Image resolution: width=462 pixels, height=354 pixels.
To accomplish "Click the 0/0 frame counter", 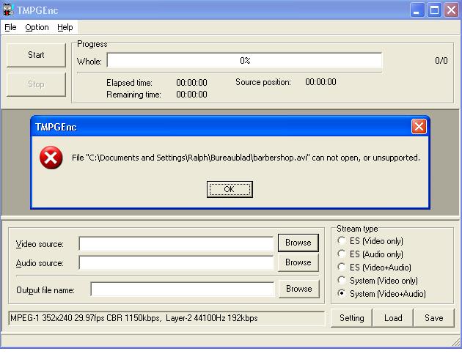I will click(441, 61).
